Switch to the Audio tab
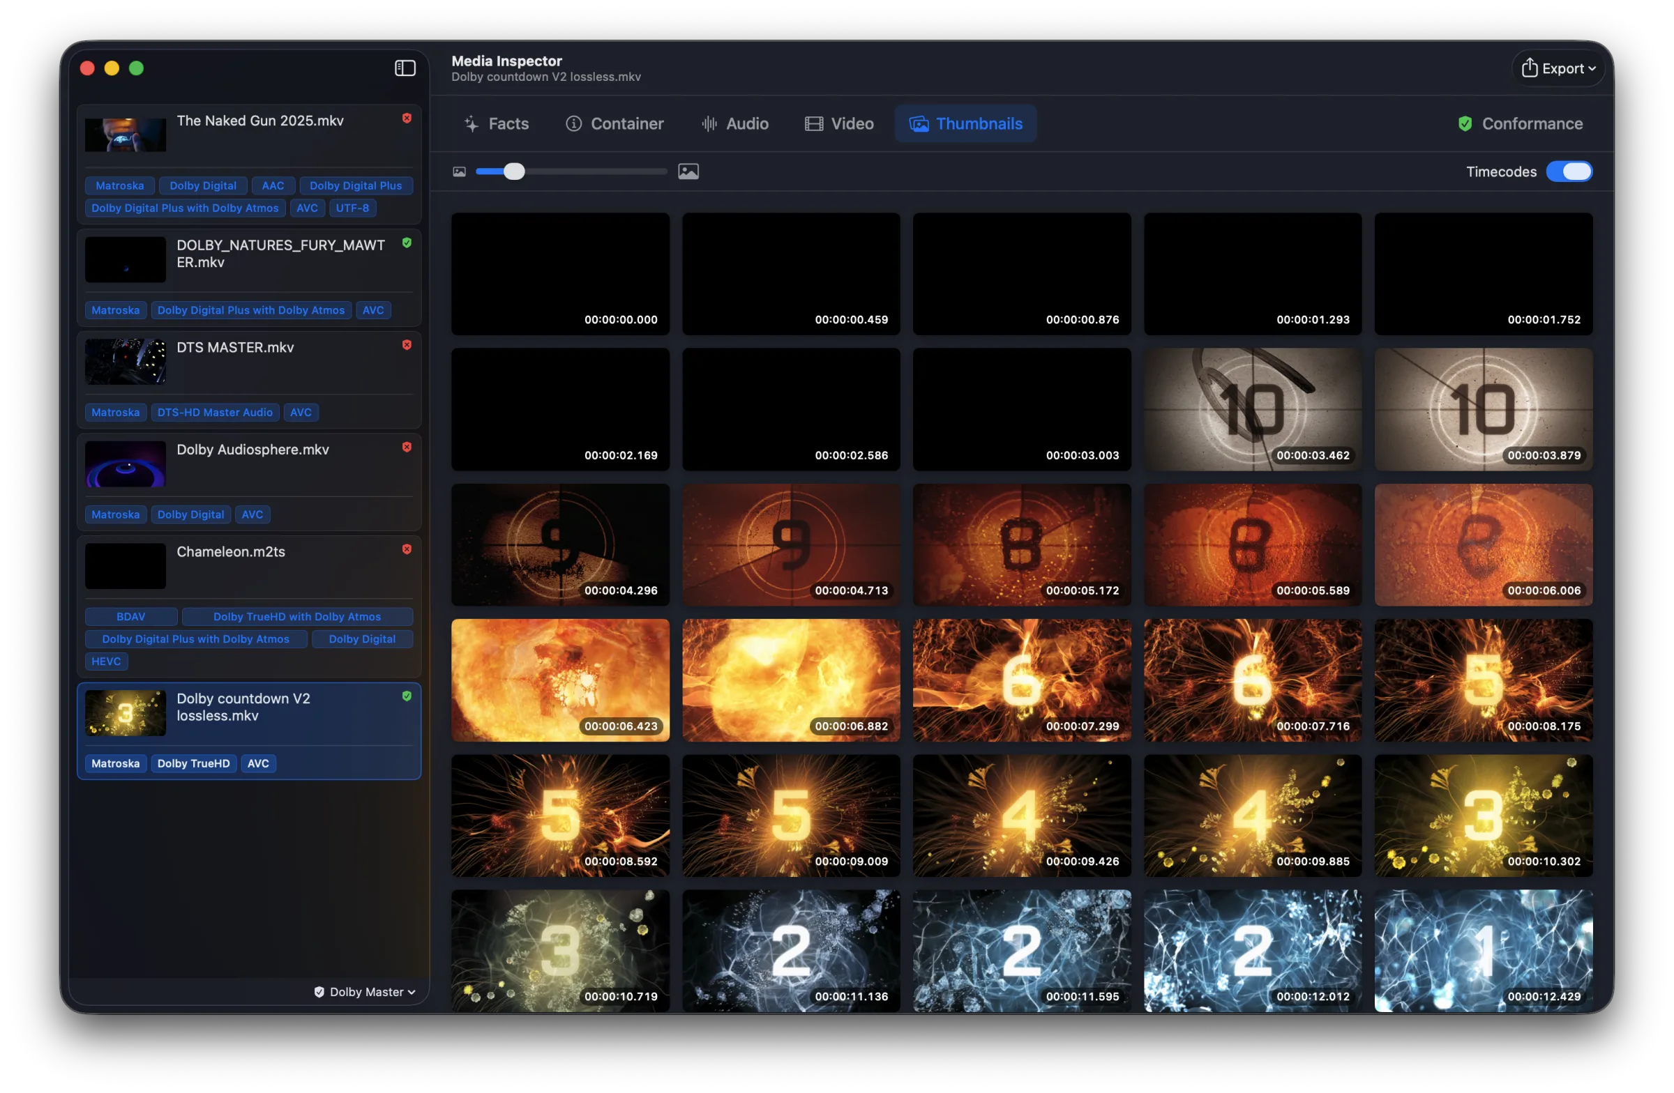Viewport: 1674px width, 1093px height. (x=735, y=123)
